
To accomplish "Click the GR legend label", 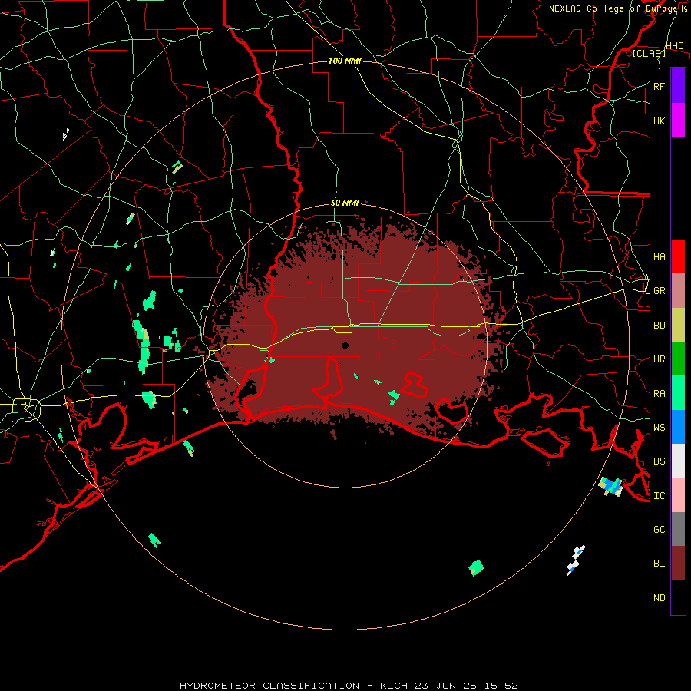I will coord(660,291).
